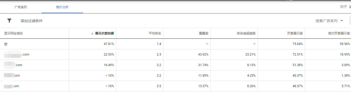This screenshot has width=351, height=100.
Task: Expand the 搜索广告系列 dropdown arrow
Action: [341, 21]
